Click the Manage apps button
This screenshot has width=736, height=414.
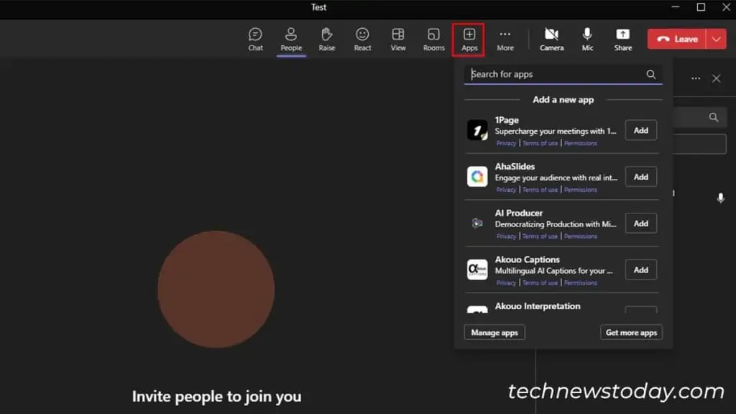click(494, 332)
